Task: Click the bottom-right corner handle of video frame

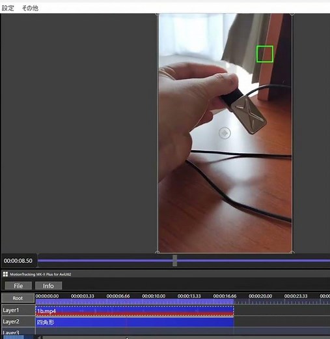Action: pyautogui.click(x=292, y=252)
